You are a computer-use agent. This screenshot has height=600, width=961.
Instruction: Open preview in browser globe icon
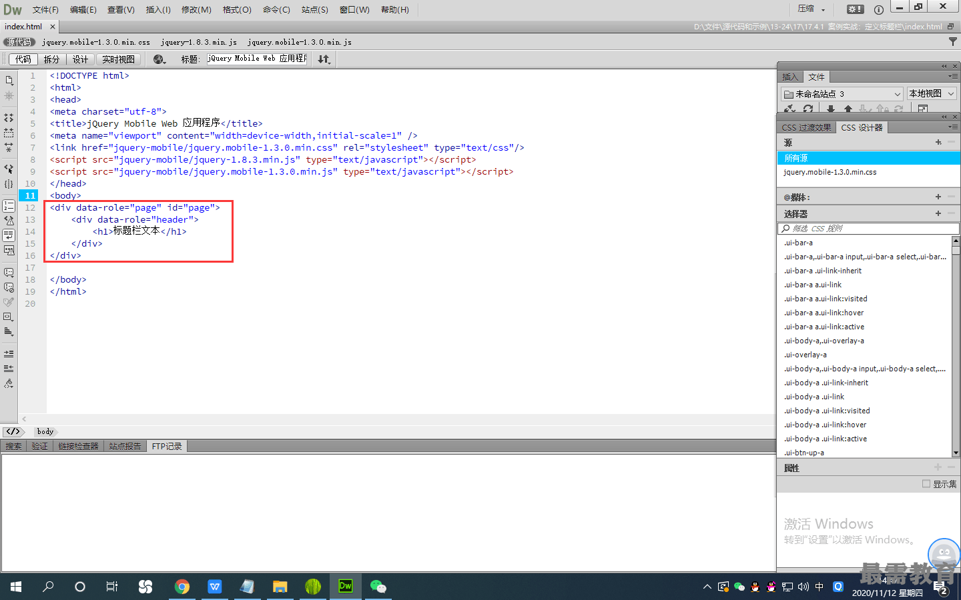[159, 59]
